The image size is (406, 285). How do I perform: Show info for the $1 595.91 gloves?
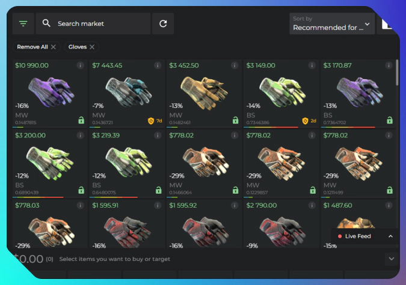coord(158,205)
